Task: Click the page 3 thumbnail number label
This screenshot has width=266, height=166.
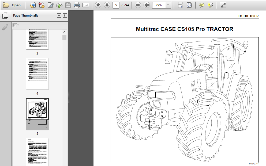Action: tap(37, 53)
